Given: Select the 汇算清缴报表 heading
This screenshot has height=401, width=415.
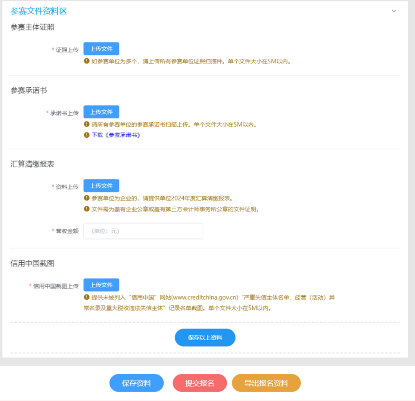Looking at the screenshot, I should pyautogui.click(x=32, y=164).
